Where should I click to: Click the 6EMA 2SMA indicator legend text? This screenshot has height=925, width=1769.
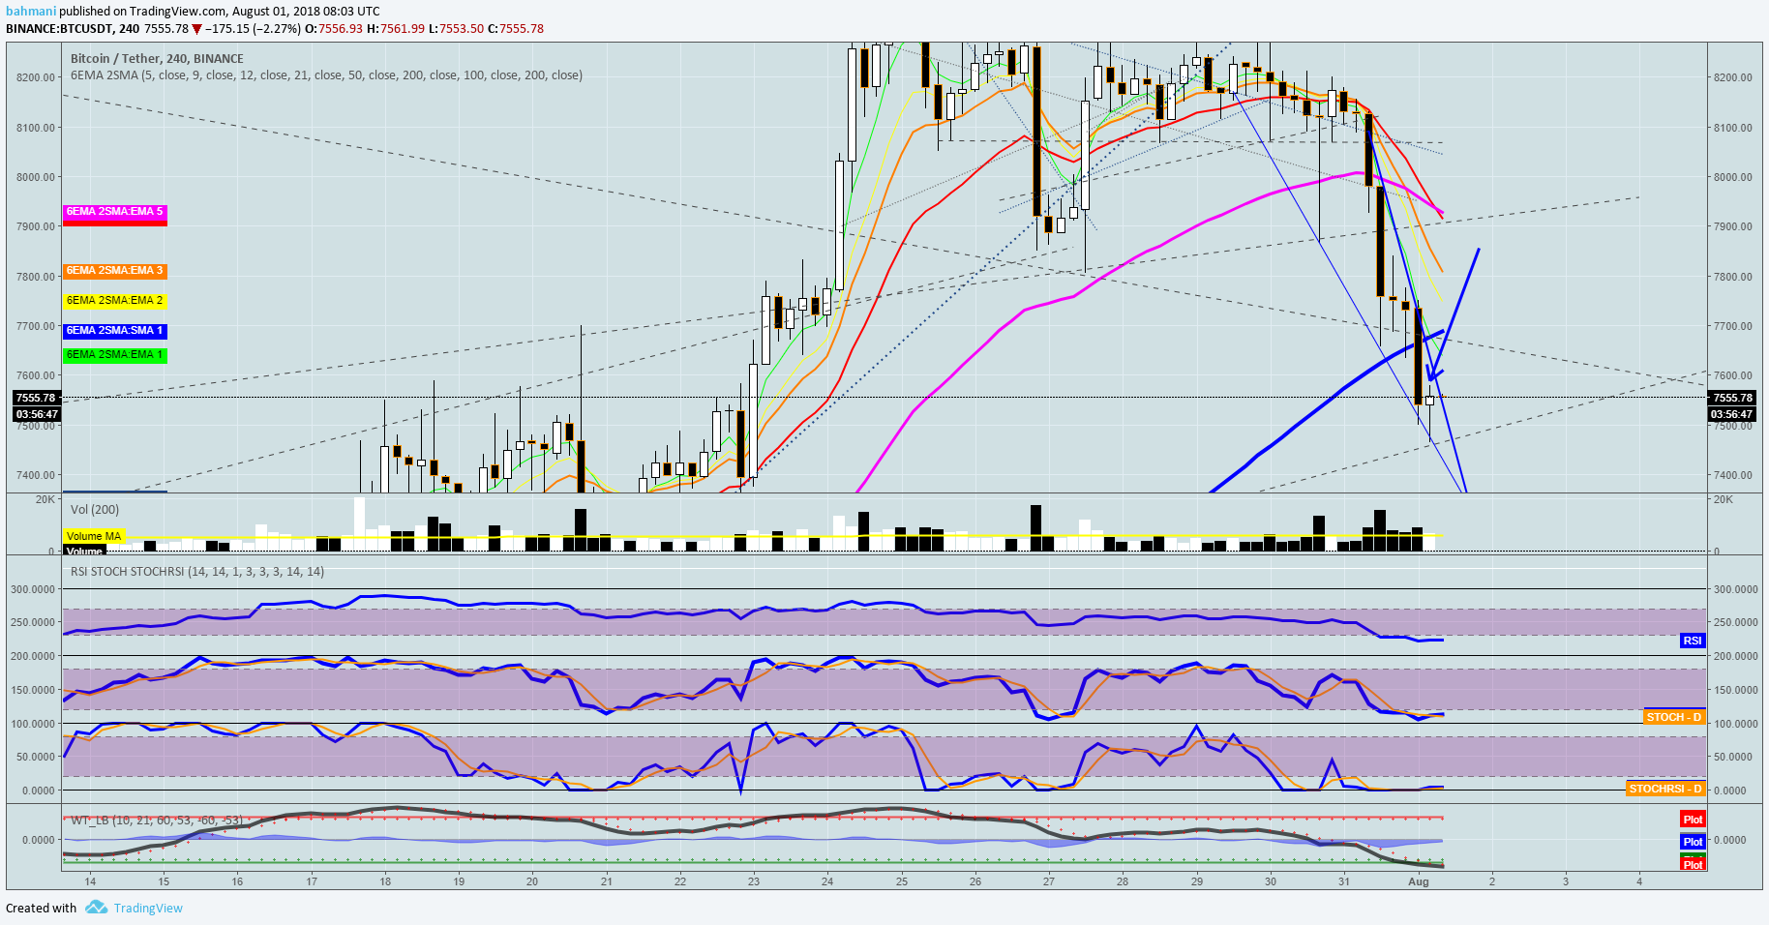pyautogui.click(x=326, y=75)
